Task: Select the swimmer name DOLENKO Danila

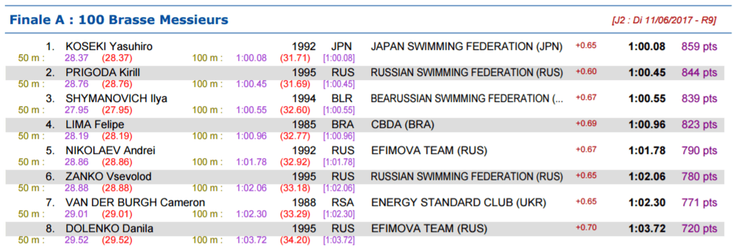Action: pyautogui.click(x=110, y=229)
